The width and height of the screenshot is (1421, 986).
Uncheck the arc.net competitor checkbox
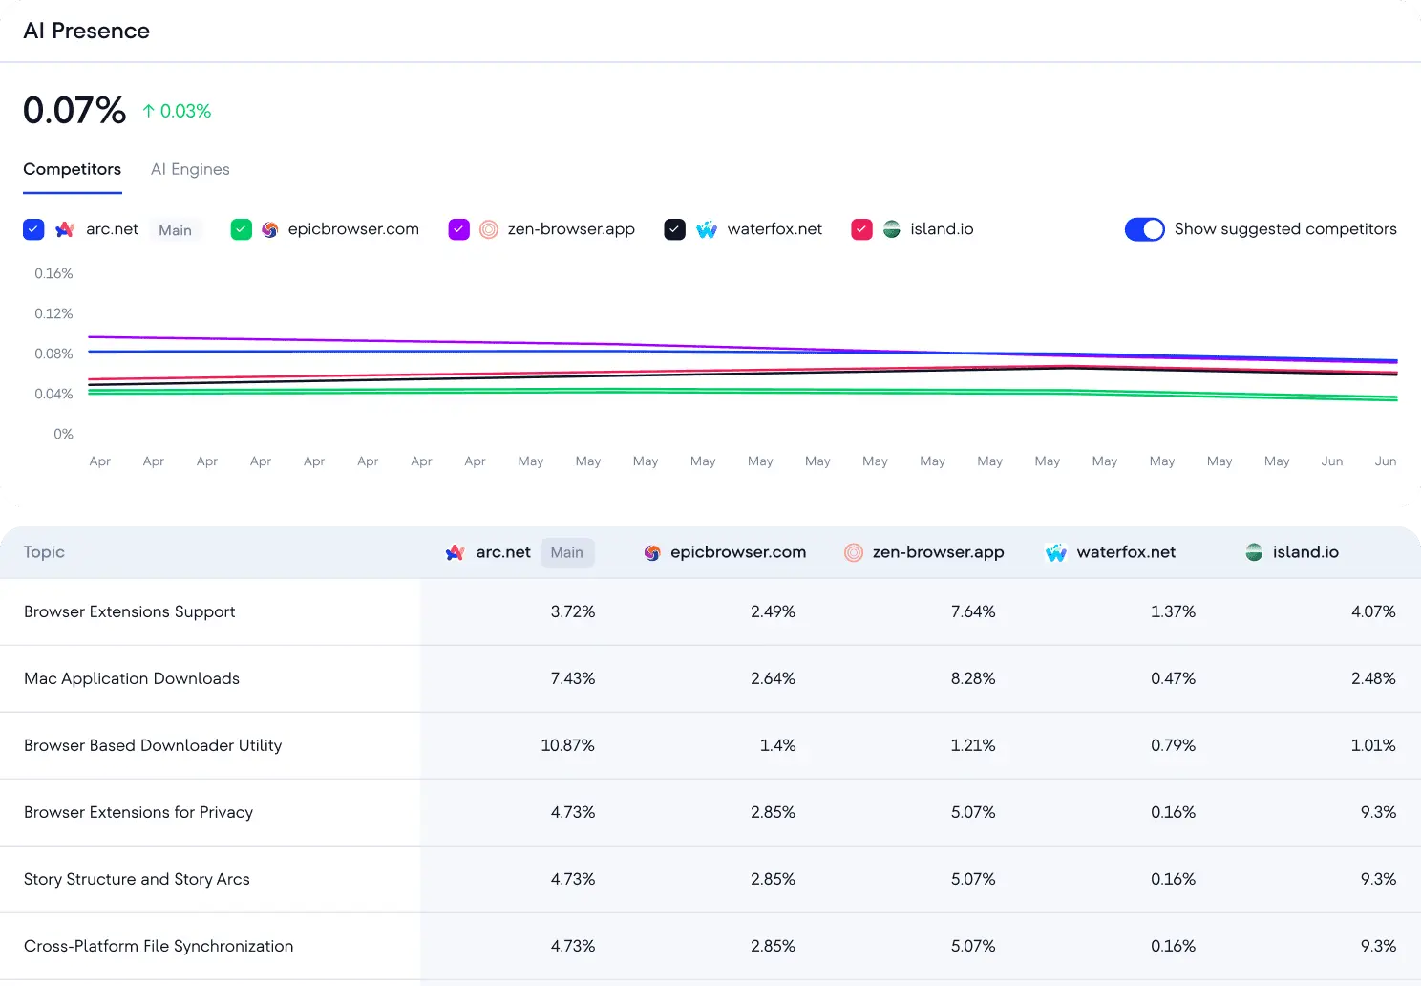point(33,229)
